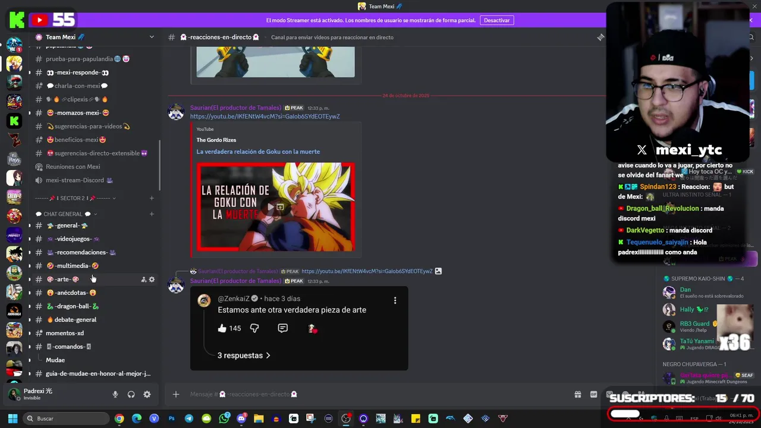The image size is (761, 428).
Task: Toggle deafen headphones in user panel
Action: coord(131,394)
